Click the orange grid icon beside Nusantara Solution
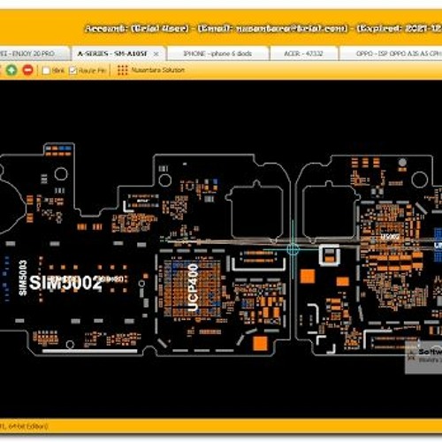442x442 pixels. click(123, 70)
